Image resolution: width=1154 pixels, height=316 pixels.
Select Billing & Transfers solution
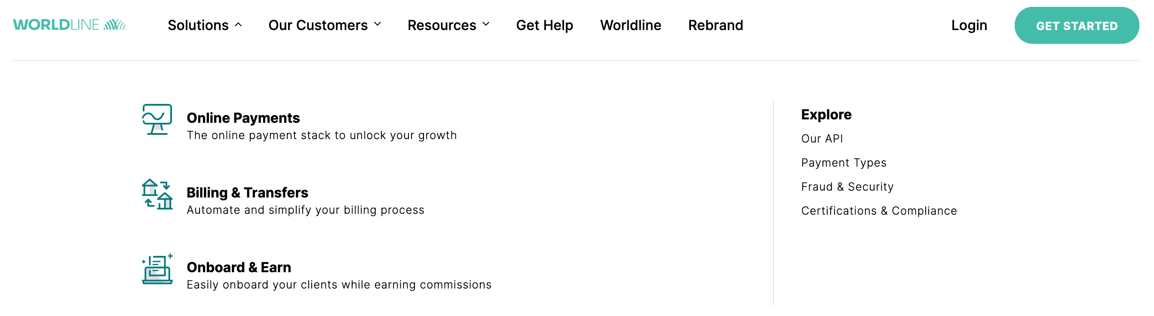[248, 192]
